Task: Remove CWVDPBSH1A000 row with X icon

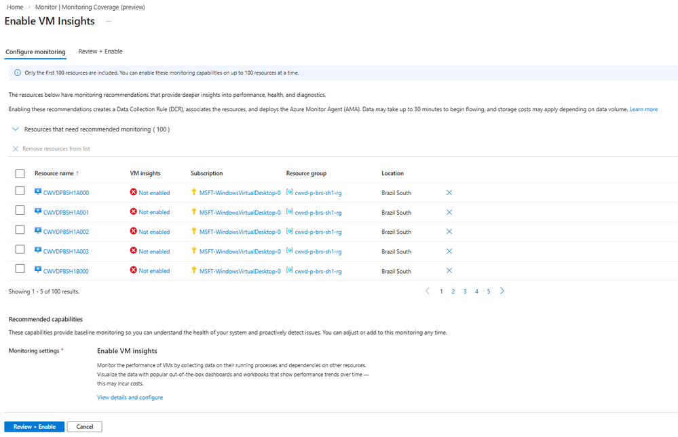Action: coord(449,192)
